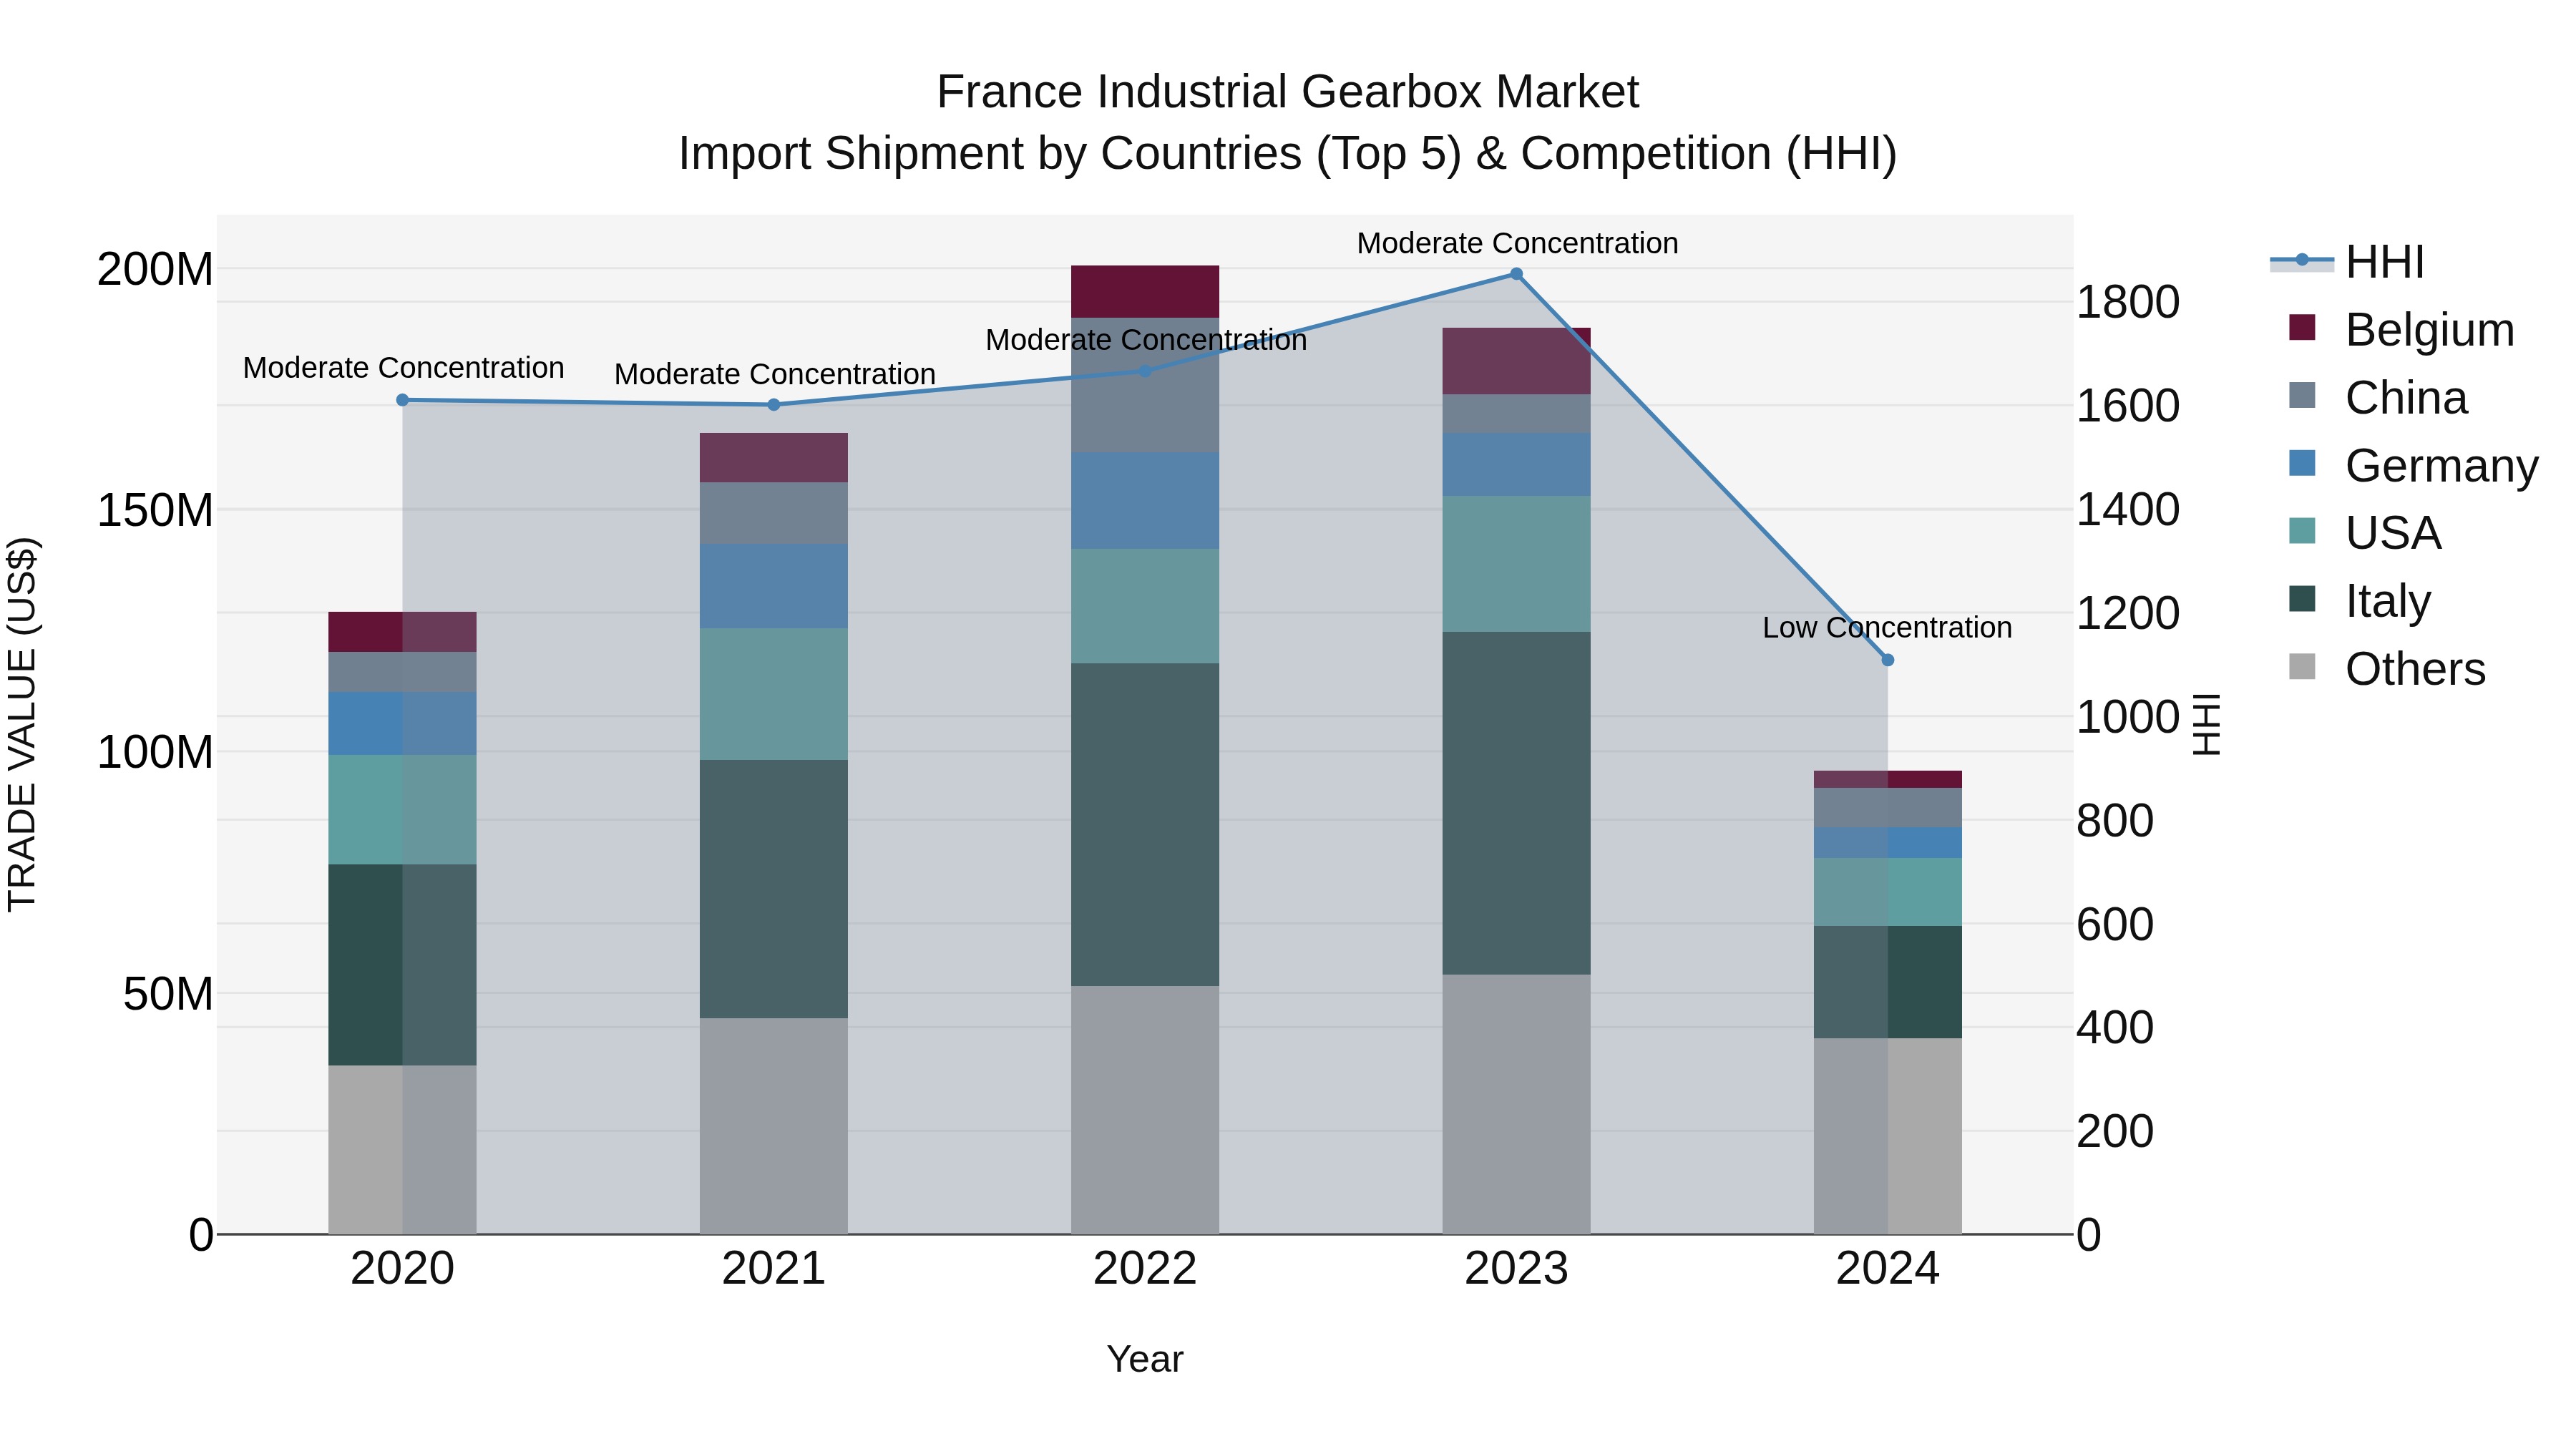
Task: Click the 'France Industrial Gearbox Market' title
Action: tap(1288, 92)
